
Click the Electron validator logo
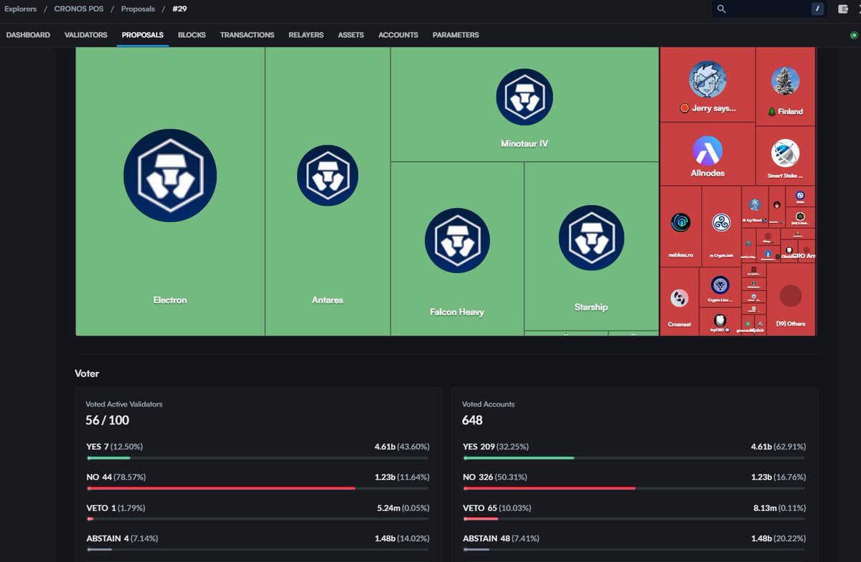click(x=170, y=176)
